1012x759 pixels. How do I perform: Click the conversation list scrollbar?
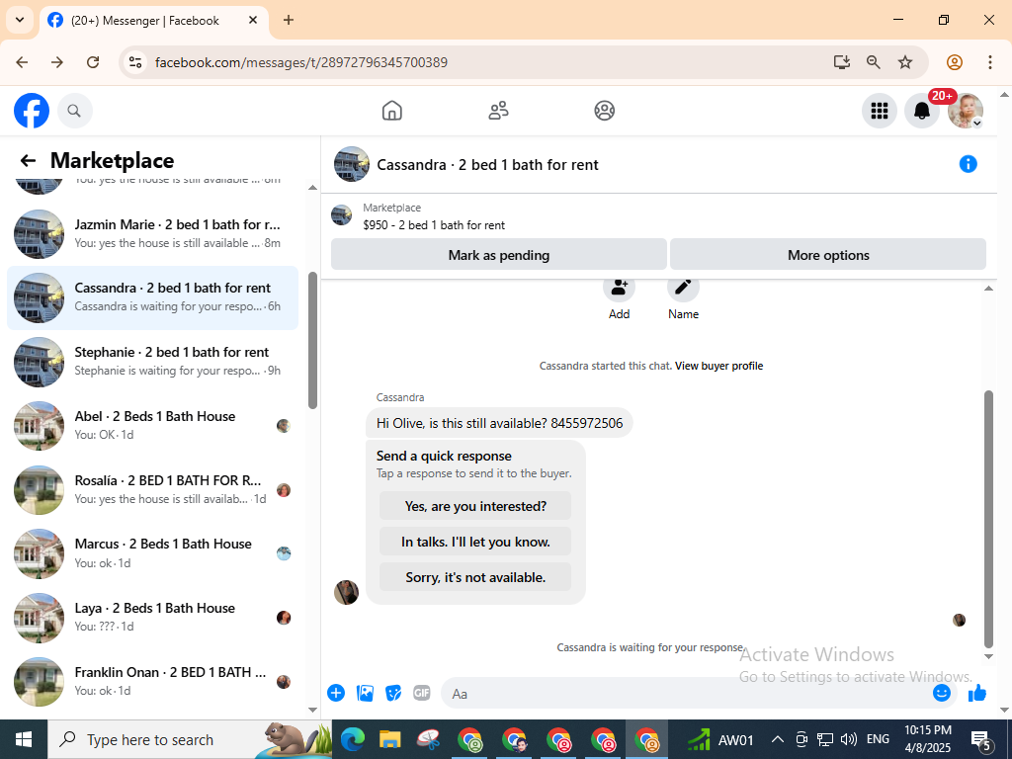pyautogui.click(x=313, y=340)
